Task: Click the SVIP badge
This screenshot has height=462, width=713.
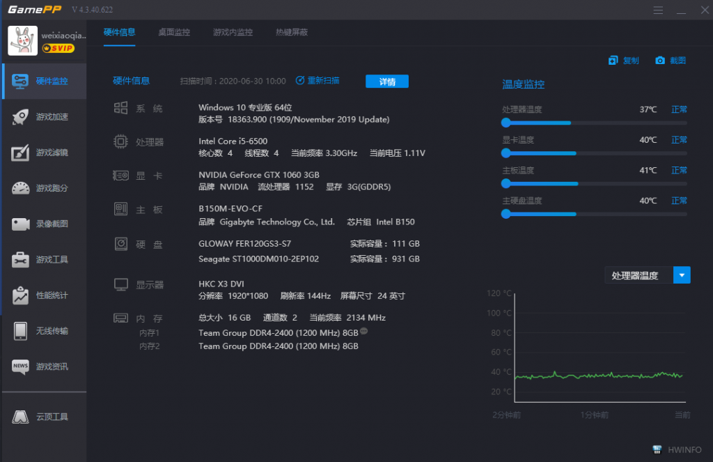Action: [x=58, y=48]
